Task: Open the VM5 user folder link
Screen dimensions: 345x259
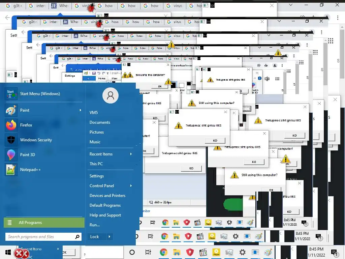Action: point(94,113)
